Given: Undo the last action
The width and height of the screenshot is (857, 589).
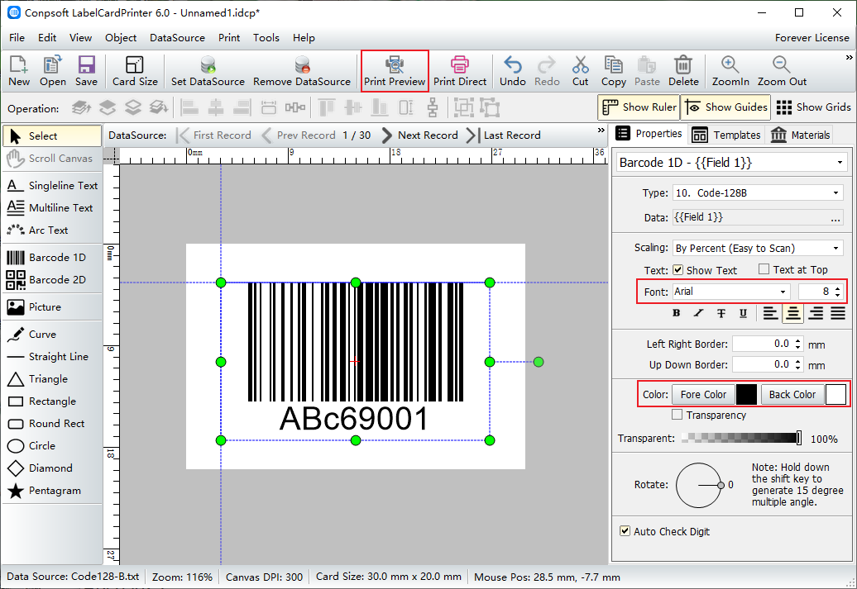Looking at the screenshot, I should (x=513, y=71).
